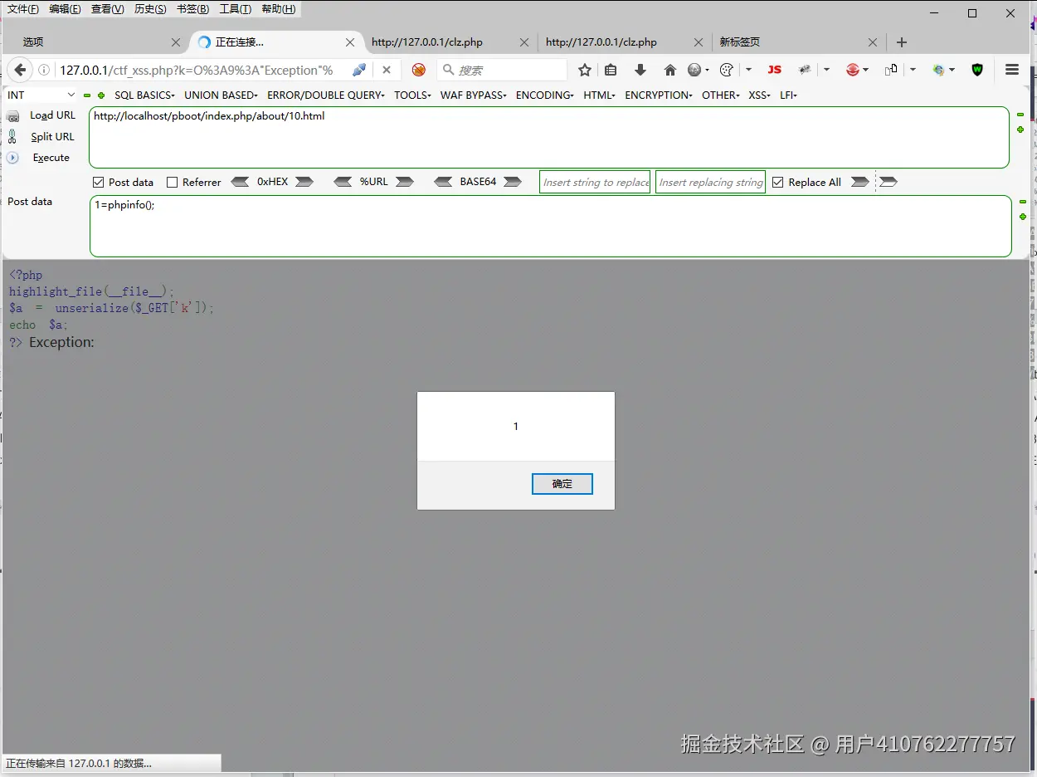Click the Insert string to replace field
Image resolution: width=1037 pixels, height=777 pixels.
click(x=595, y=183)
